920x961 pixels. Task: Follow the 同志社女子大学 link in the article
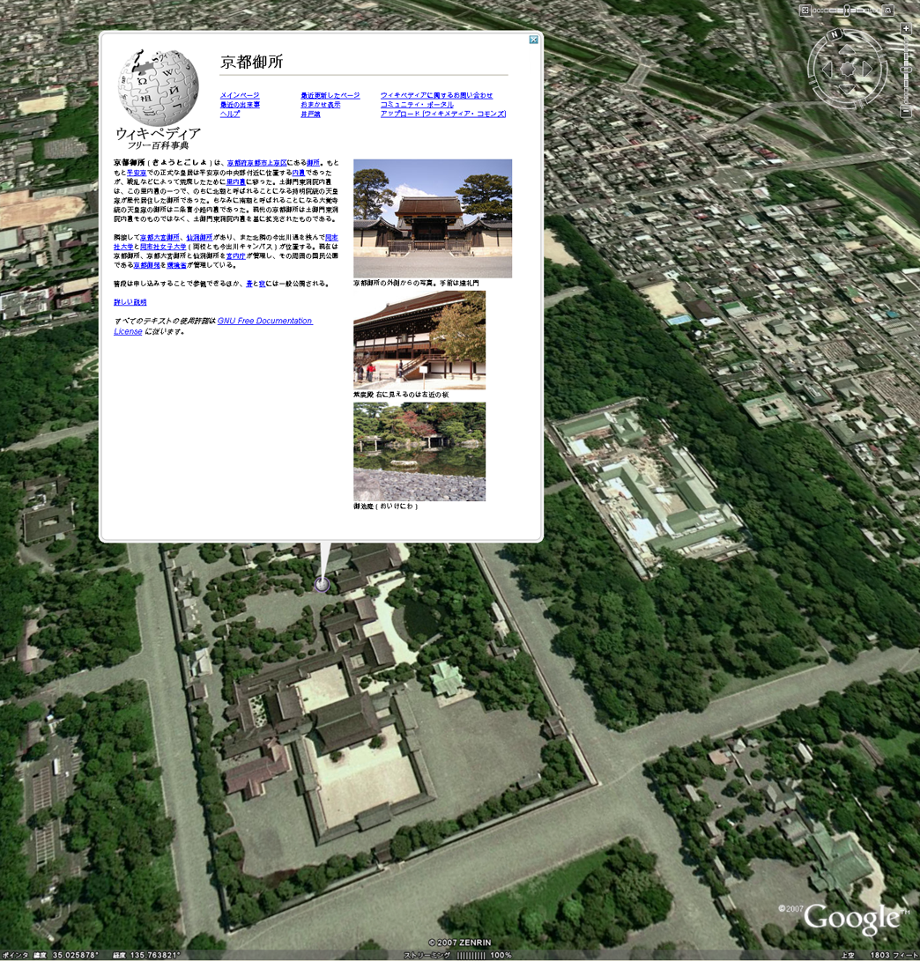click(x=163, y=247)
